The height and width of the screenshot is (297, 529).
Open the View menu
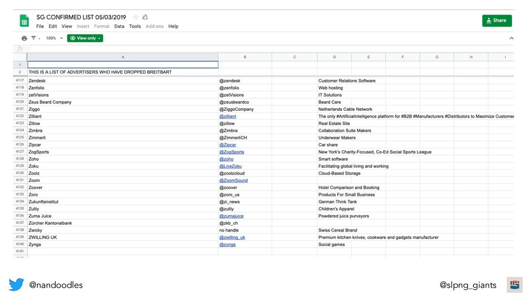pos(67,26)
